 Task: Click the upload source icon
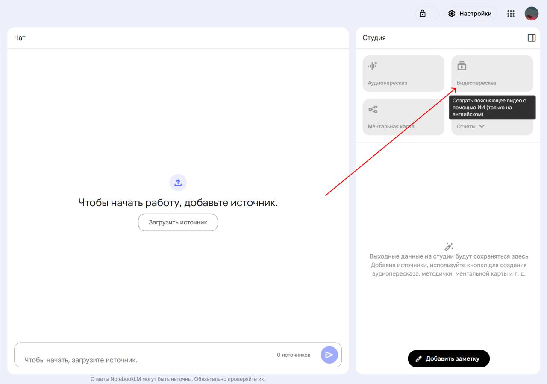pyautogui.click(x=178, y=183)
